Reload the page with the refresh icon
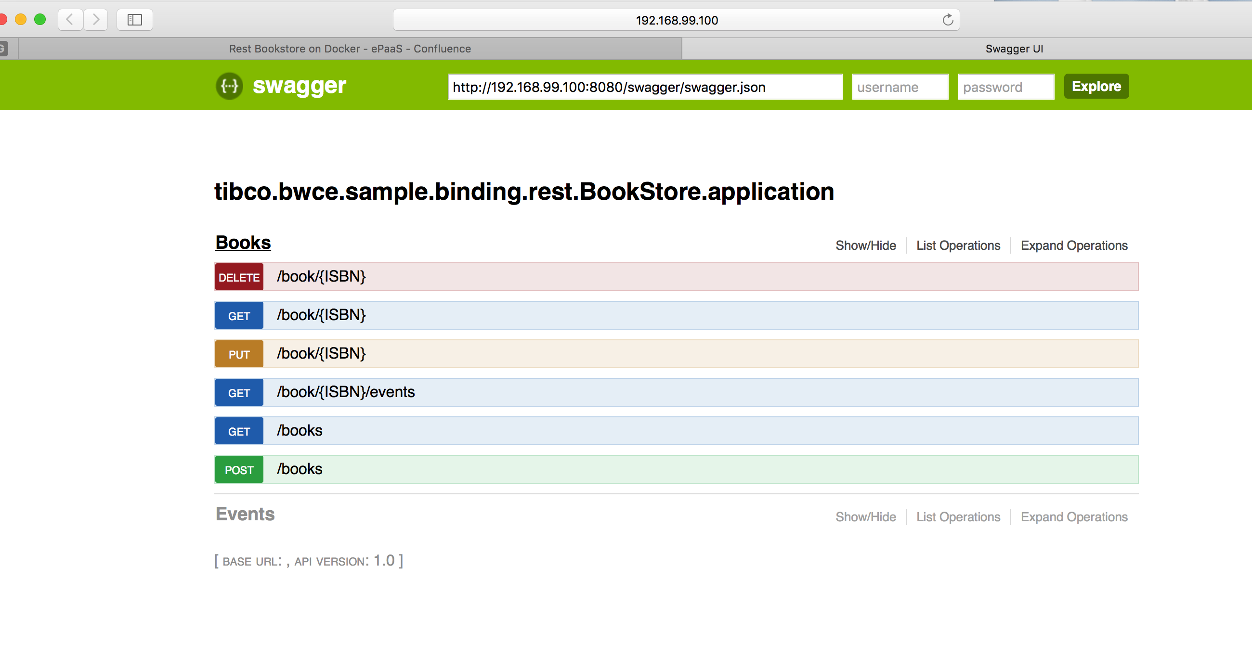The height and width of the screenshot is (670, 1252). 947,20
